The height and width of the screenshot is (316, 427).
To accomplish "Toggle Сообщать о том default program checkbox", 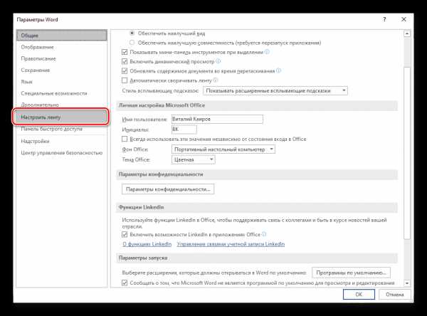I will (x=125, y=283).
